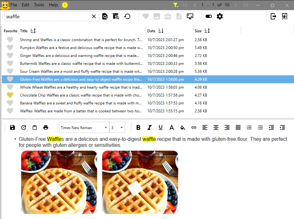Favorite the Buttermilk Waffles entry
The width and height of the screenshot is (294, 219).
tap(10, 63)
